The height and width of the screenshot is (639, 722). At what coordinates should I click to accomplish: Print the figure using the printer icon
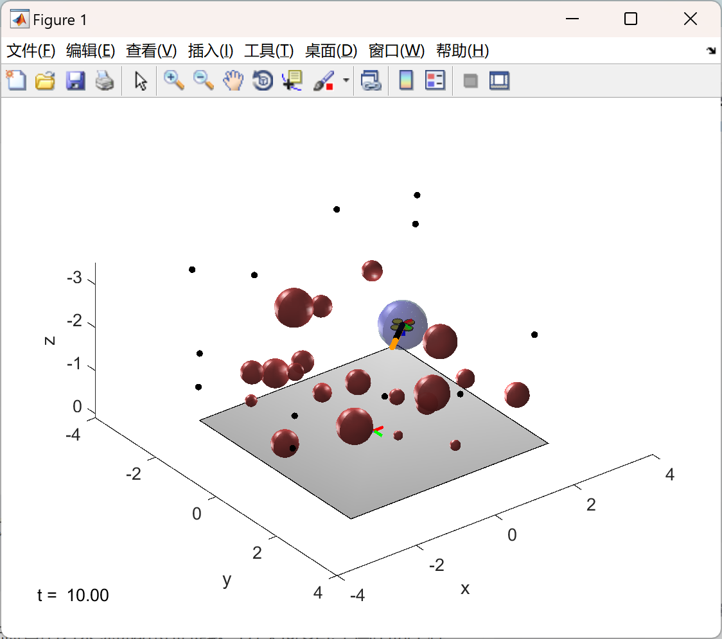(105, 80)
